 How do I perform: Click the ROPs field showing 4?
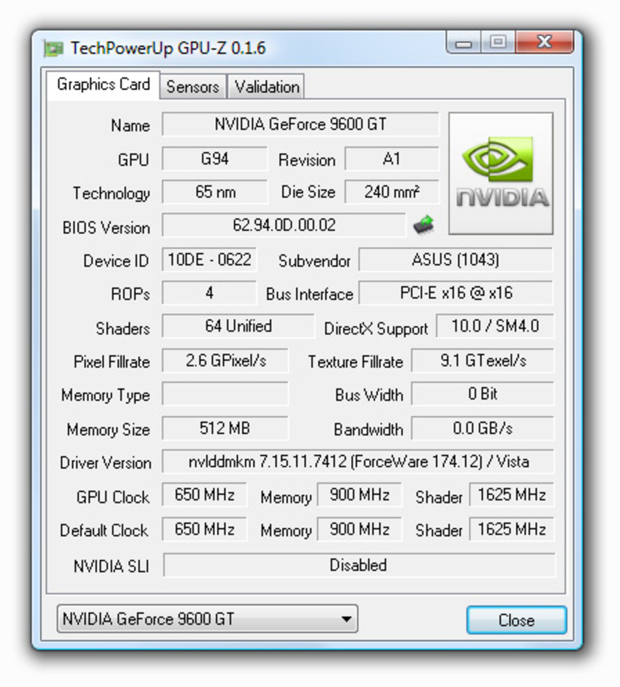tap(209, 293)
